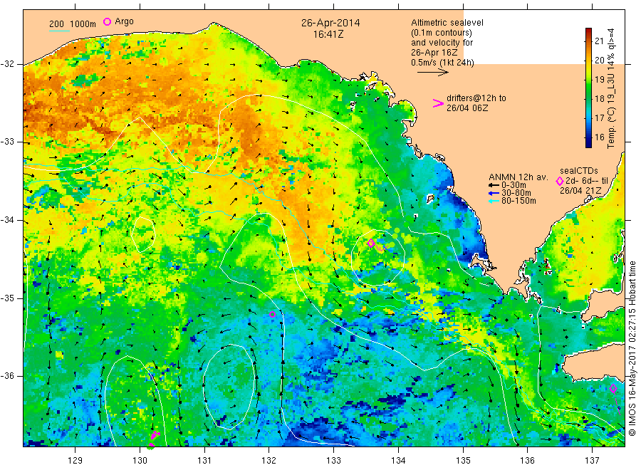
Task: Select the magenta drifter marker near 130.2°E
Action: click(155, 436)
